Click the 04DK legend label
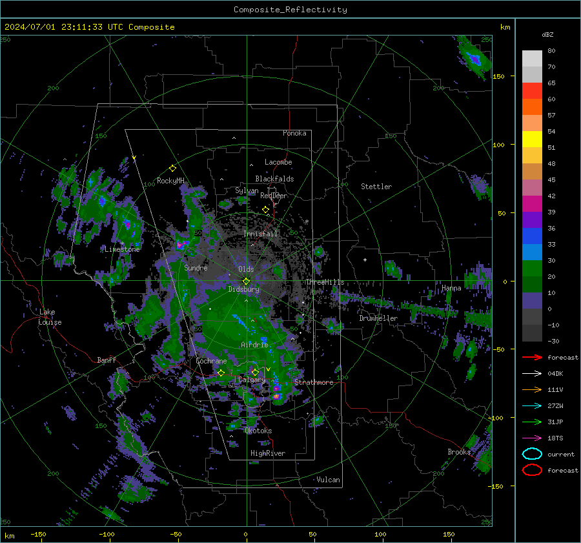The height and width of the screenshot is (543, 581). (555, 374)
